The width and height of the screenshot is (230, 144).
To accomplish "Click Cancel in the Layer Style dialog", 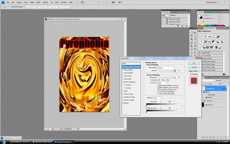I will click(194, 67).
